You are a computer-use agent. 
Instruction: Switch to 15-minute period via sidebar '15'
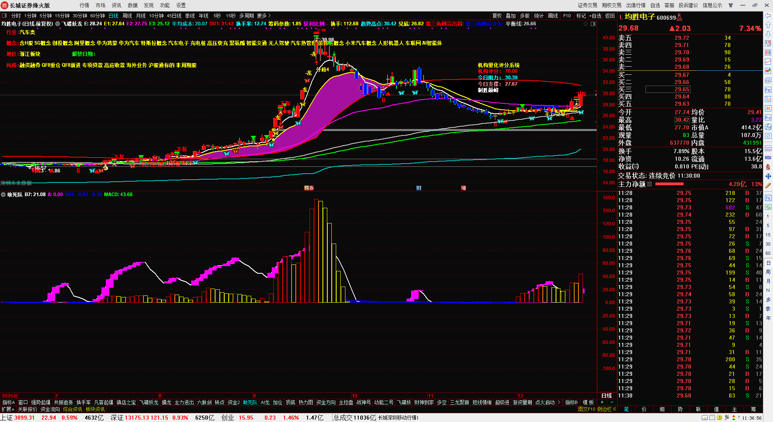768,235
